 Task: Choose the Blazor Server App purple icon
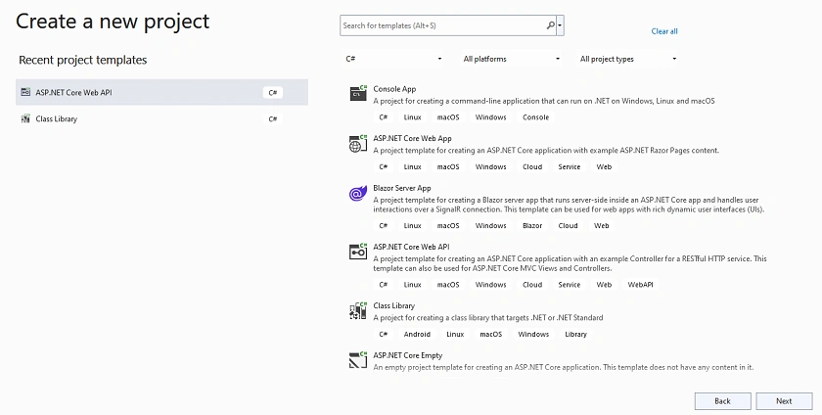pyautogui.click(x=358, y=193)
